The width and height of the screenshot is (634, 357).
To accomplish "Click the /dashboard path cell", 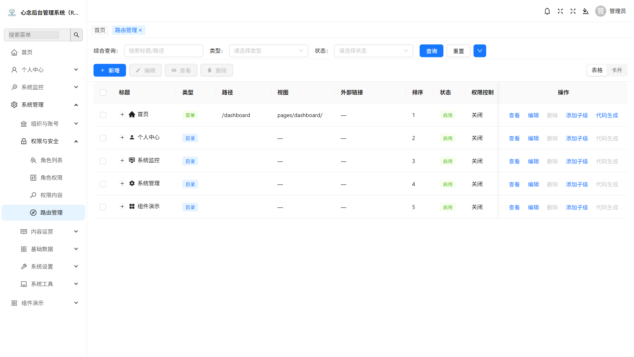I will tap(236, 115).
